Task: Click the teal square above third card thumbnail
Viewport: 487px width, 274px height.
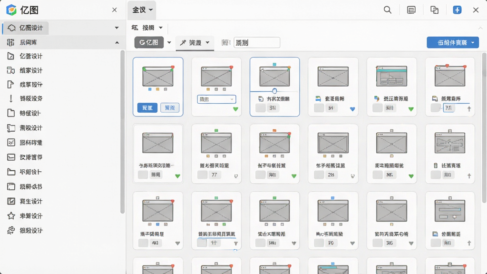Action: pyautogui.click(x=274, y=64)
